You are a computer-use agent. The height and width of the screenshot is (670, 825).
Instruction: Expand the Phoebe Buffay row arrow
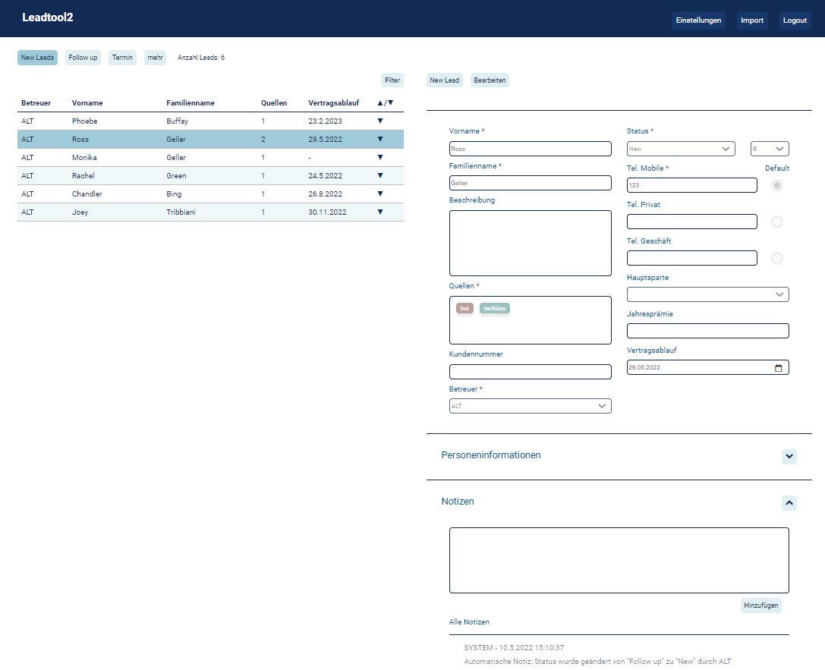[380, 121]
